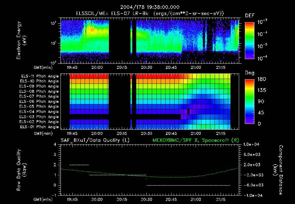This screenshot has height=204, width=295.
Task: Click the Electron Energy (eV) axis label
Action: pyautogui.click(x=21, y=40)
